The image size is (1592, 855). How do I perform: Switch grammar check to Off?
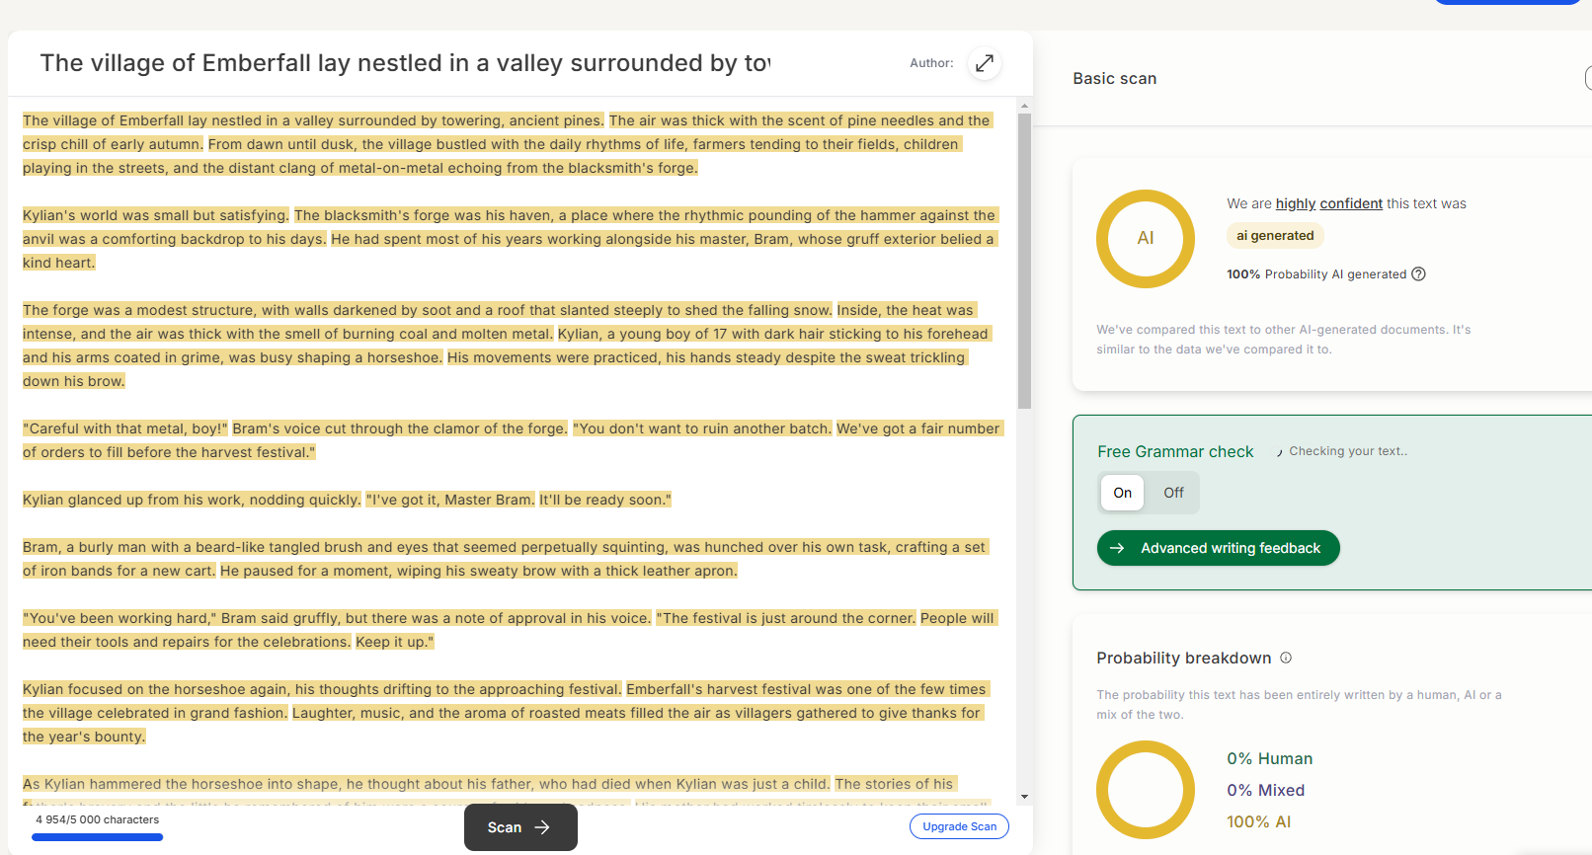1173,493
